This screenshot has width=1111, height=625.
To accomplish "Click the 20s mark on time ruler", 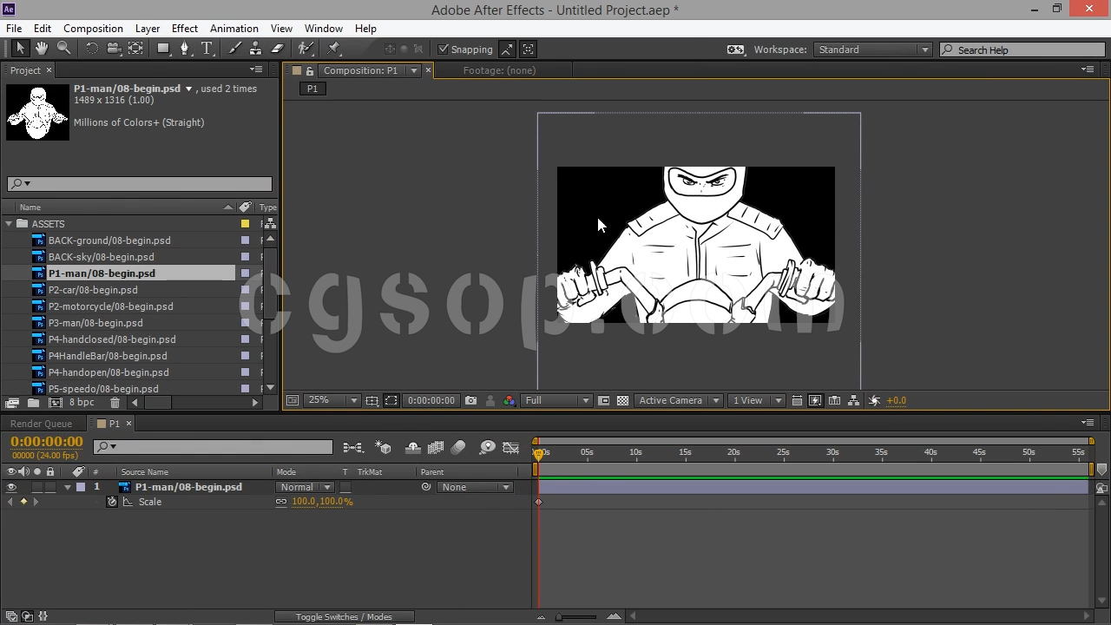I will click(733, 452).
